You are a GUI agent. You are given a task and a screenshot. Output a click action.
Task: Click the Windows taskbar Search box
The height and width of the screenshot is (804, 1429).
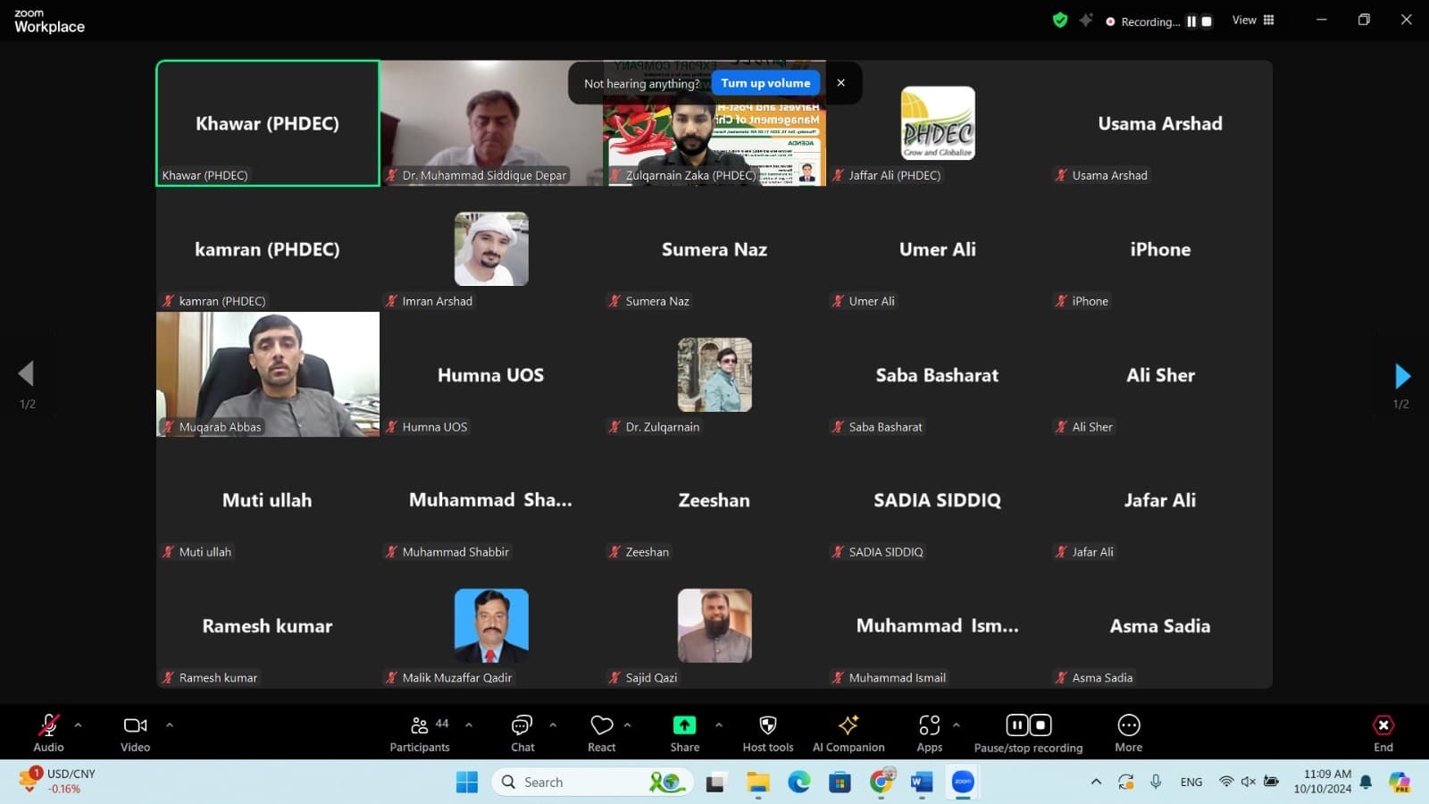pos(572,783)
